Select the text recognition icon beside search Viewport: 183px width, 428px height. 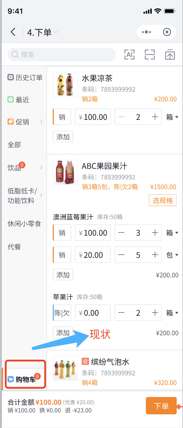point(129,54)
